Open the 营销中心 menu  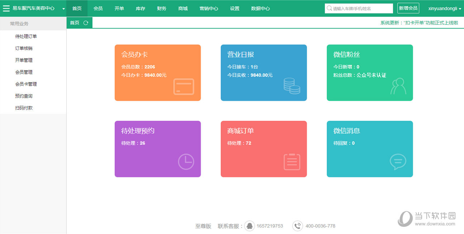pos(209,8)
